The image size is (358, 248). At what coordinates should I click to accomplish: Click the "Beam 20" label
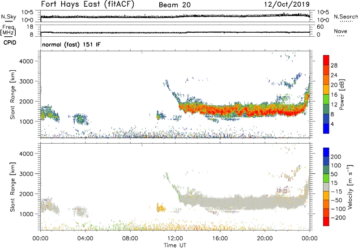pos(175,5)
